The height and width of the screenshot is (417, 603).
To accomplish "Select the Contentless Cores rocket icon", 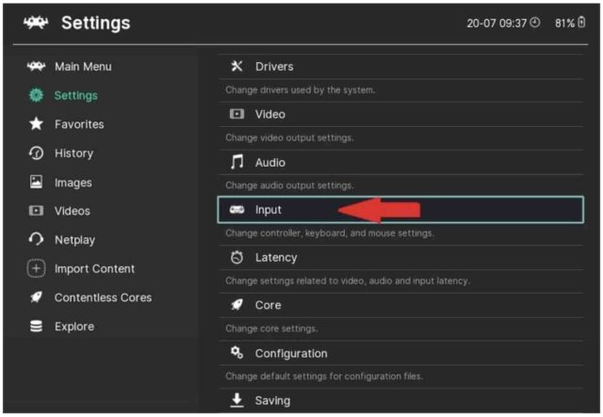I will [x=36, y=297].
